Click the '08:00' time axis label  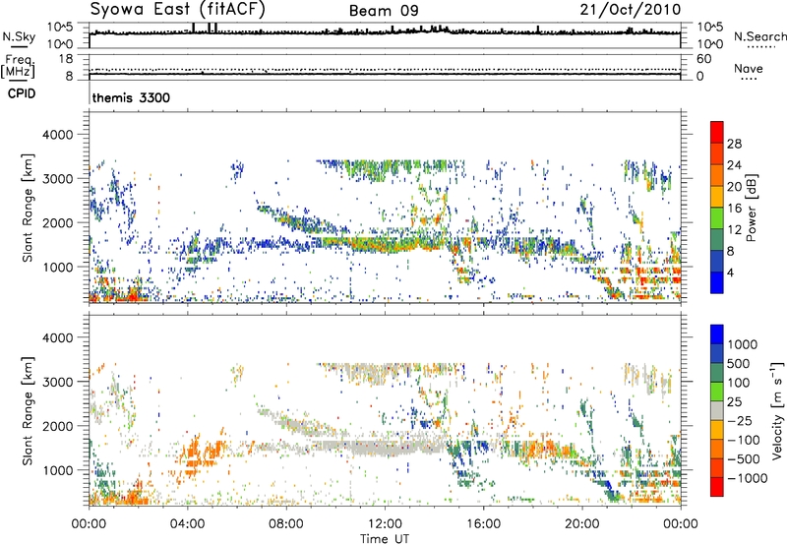[286, 524]
